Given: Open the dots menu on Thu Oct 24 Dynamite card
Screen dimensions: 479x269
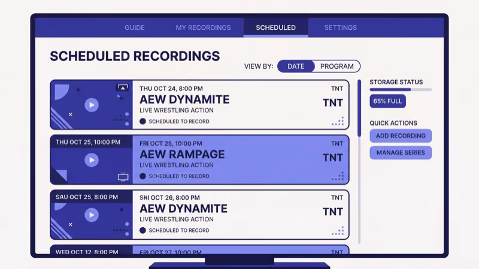Looking at the screenshot, I should click(338, 121).
